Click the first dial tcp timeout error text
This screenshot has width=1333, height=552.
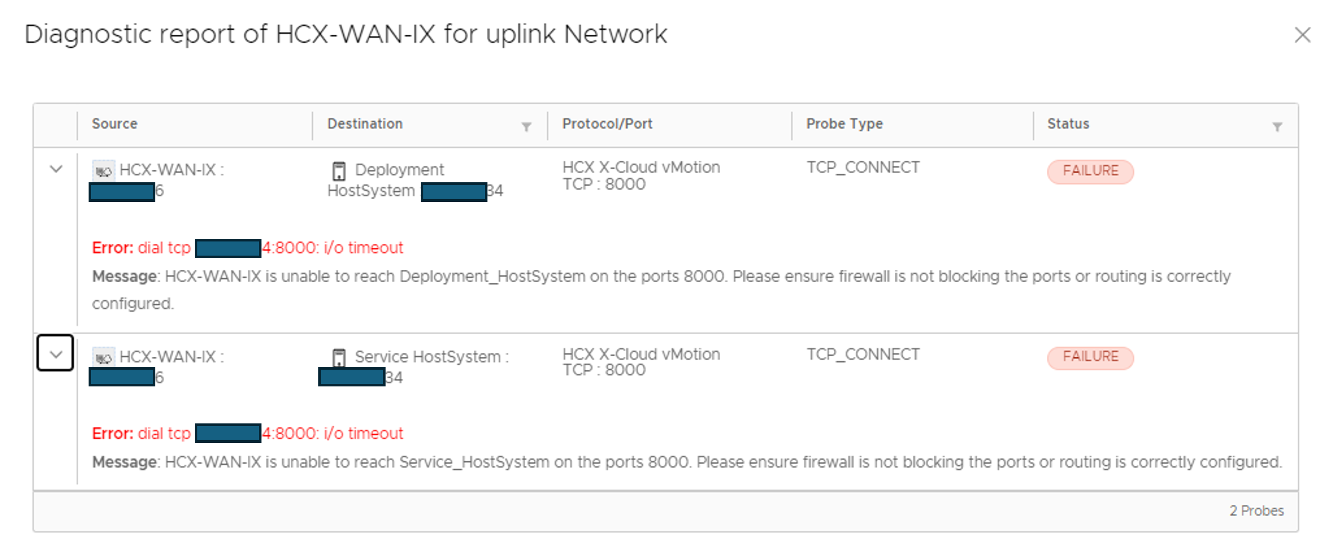247,248
